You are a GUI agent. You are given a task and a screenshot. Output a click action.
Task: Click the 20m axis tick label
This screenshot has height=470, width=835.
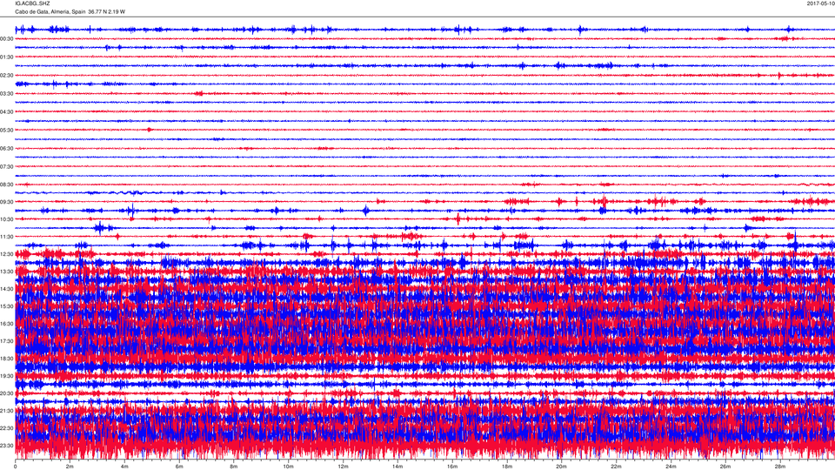(x=561, y=467)
